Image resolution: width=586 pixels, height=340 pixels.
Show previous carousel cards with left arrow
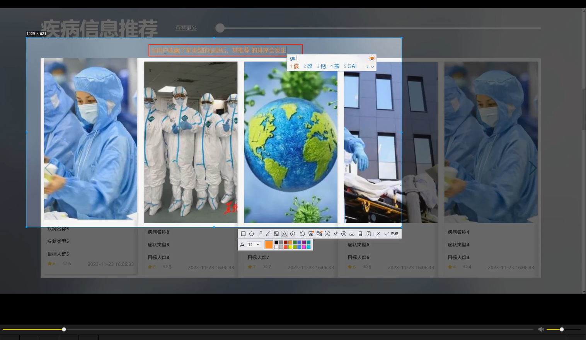tap(48, 168)
